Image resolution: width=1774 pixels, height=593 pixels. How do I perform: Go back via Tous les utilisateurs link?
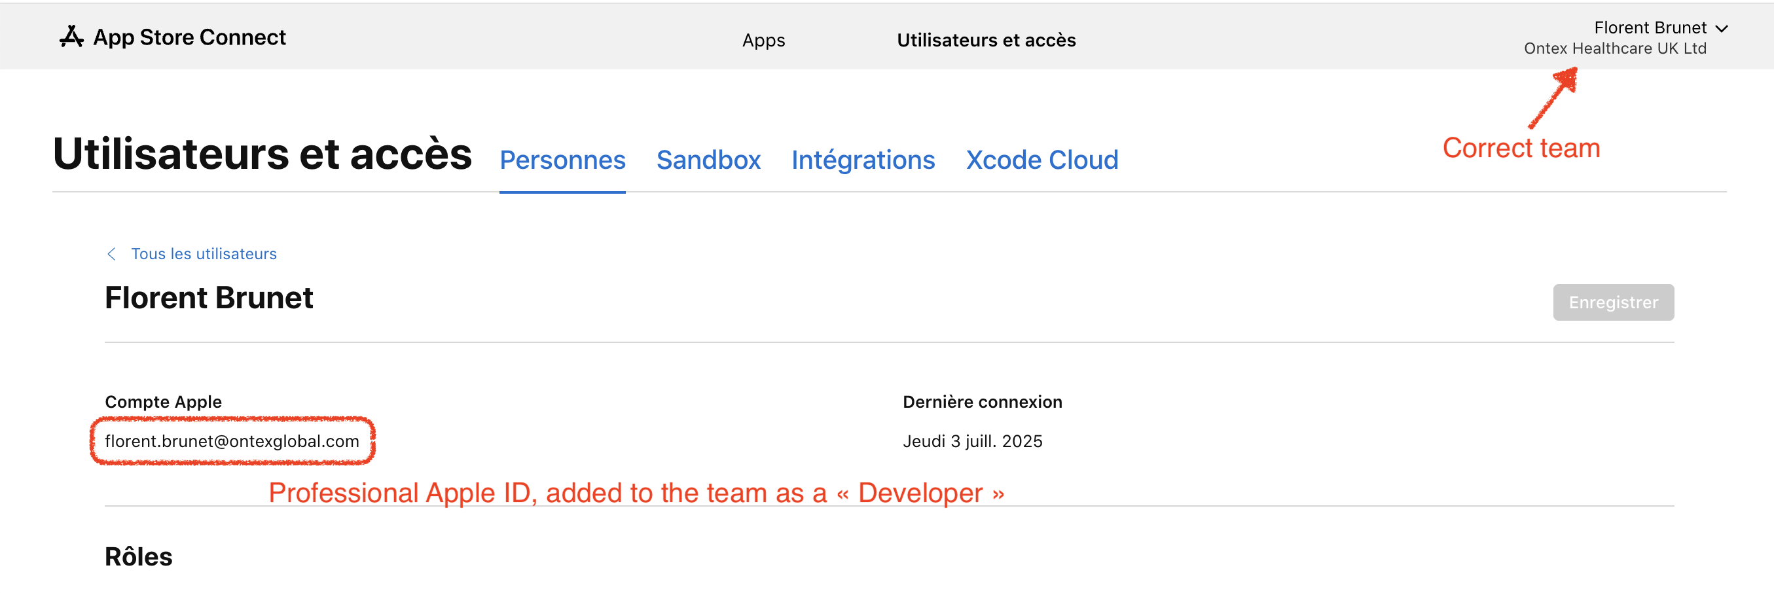click(204, 254)
